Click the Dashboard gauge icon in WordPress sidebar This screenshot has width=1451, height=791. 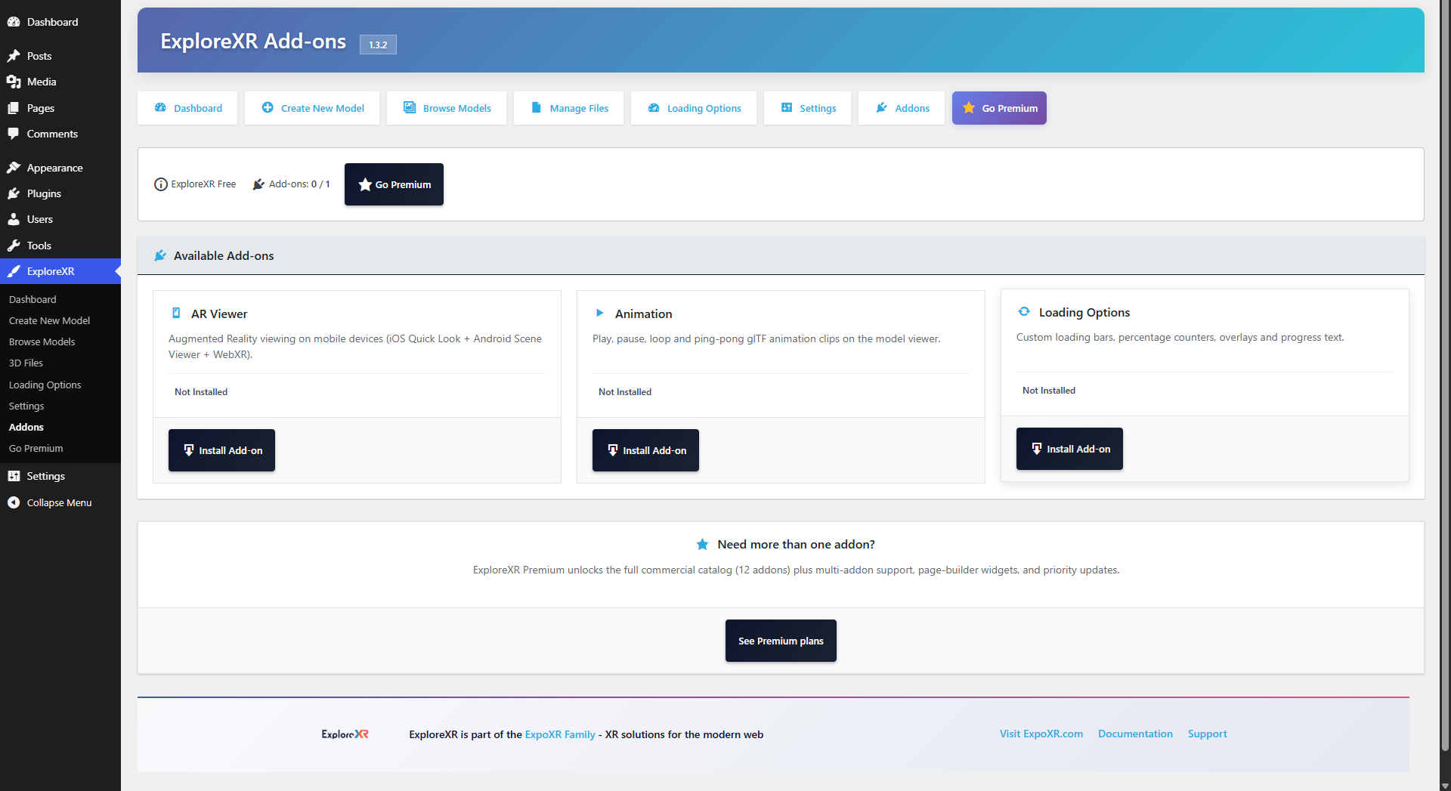click(x=14, y=22)
